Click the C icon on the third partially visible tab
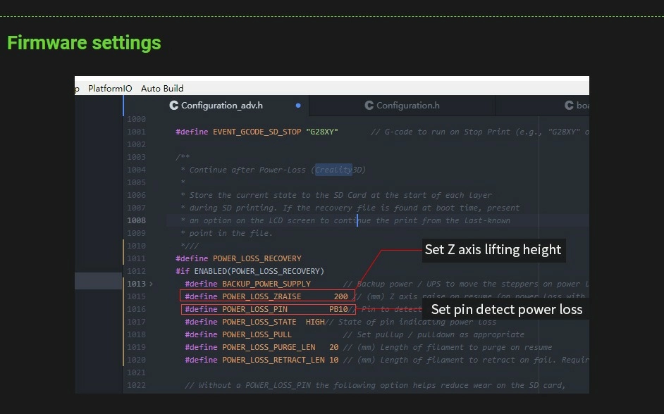 (x=569, y=106)
